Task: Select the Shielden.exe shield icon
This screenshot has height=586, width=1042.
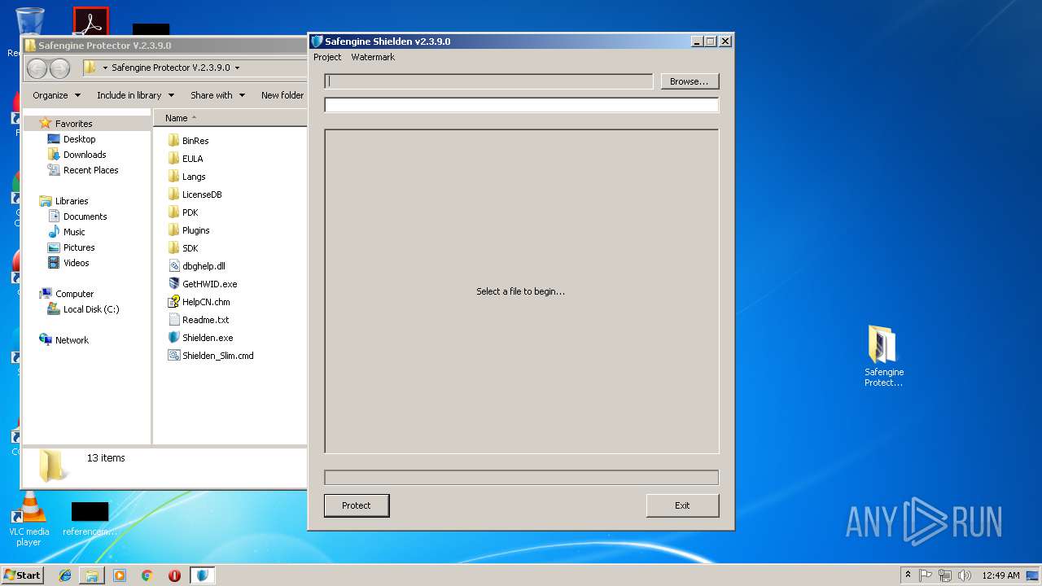Action: click(173, 338)
